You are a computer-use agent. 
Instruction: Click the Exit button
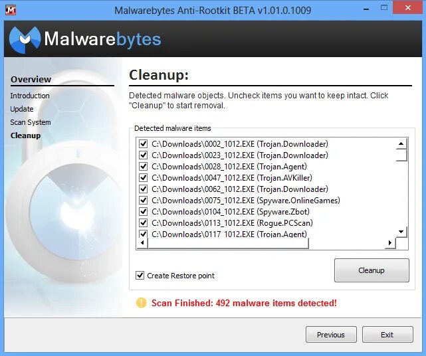coord(387,335)
